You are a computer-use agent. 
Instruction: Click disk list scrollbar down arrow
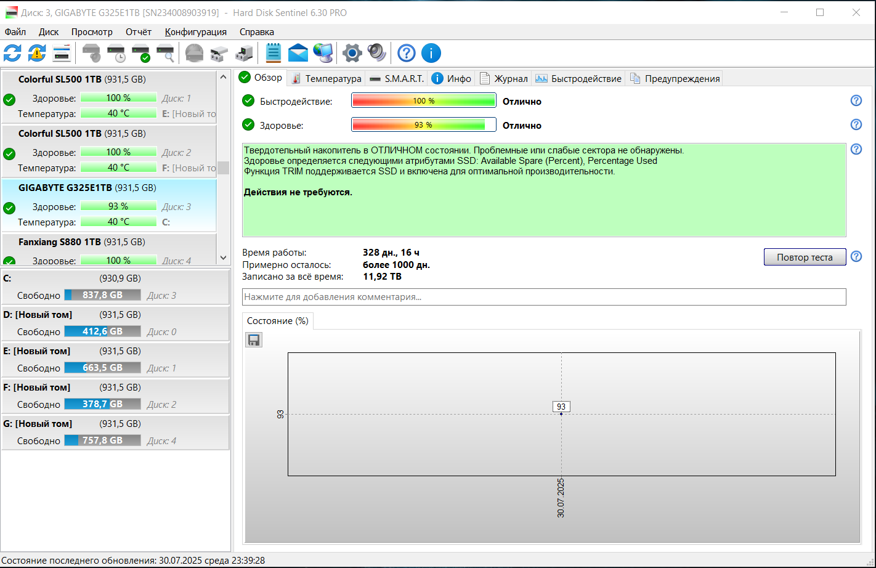coord(223,259)
